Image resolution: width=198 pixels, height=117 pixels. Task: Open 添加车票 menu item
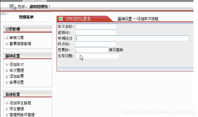click(17, 76)
